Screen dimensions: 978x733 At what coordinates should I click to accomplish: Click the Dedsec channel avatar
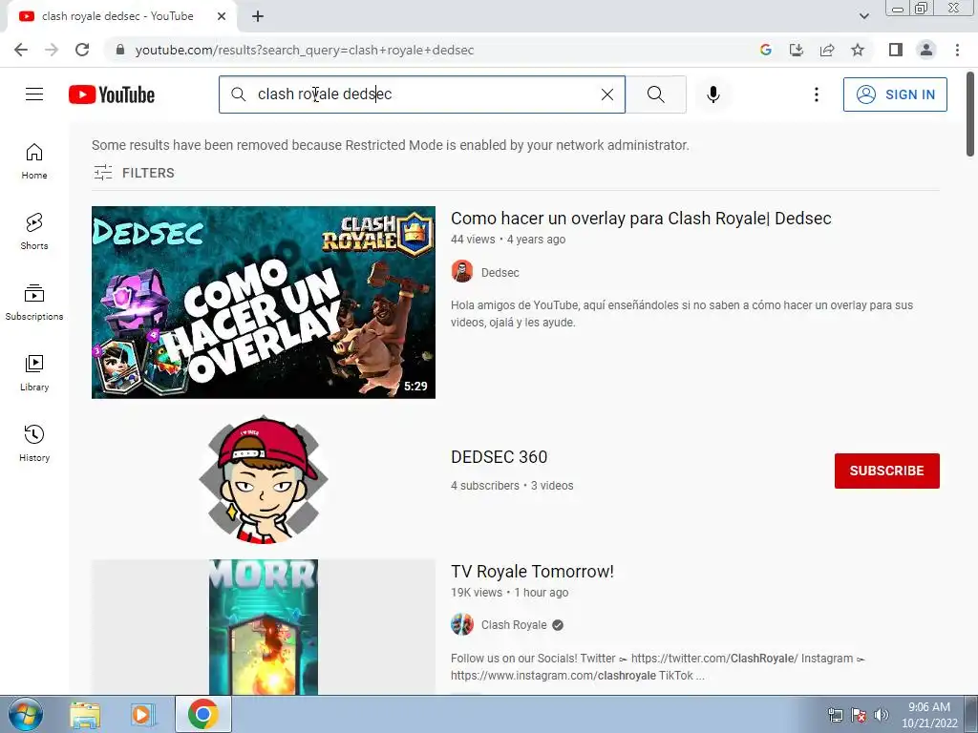462,272
